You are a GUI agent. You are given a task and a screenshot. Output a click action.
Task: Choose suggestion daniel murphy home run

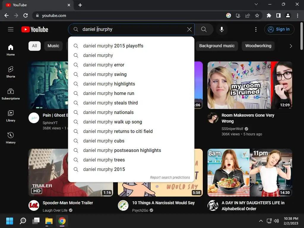point(131,94)
